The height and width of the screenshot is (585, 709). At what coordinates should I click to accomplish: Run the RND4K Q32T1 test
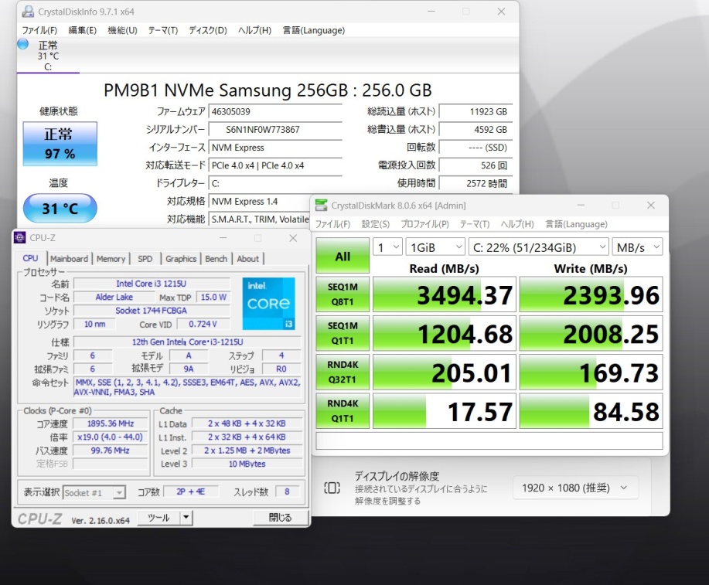click(343, 372)
